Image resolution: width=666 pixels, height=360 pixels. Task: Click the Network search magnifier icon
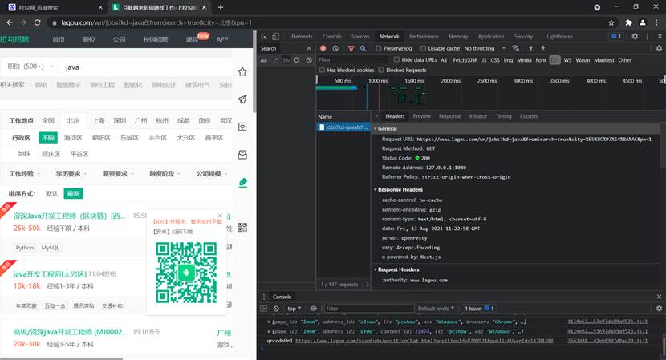click(x=363, y=48)
